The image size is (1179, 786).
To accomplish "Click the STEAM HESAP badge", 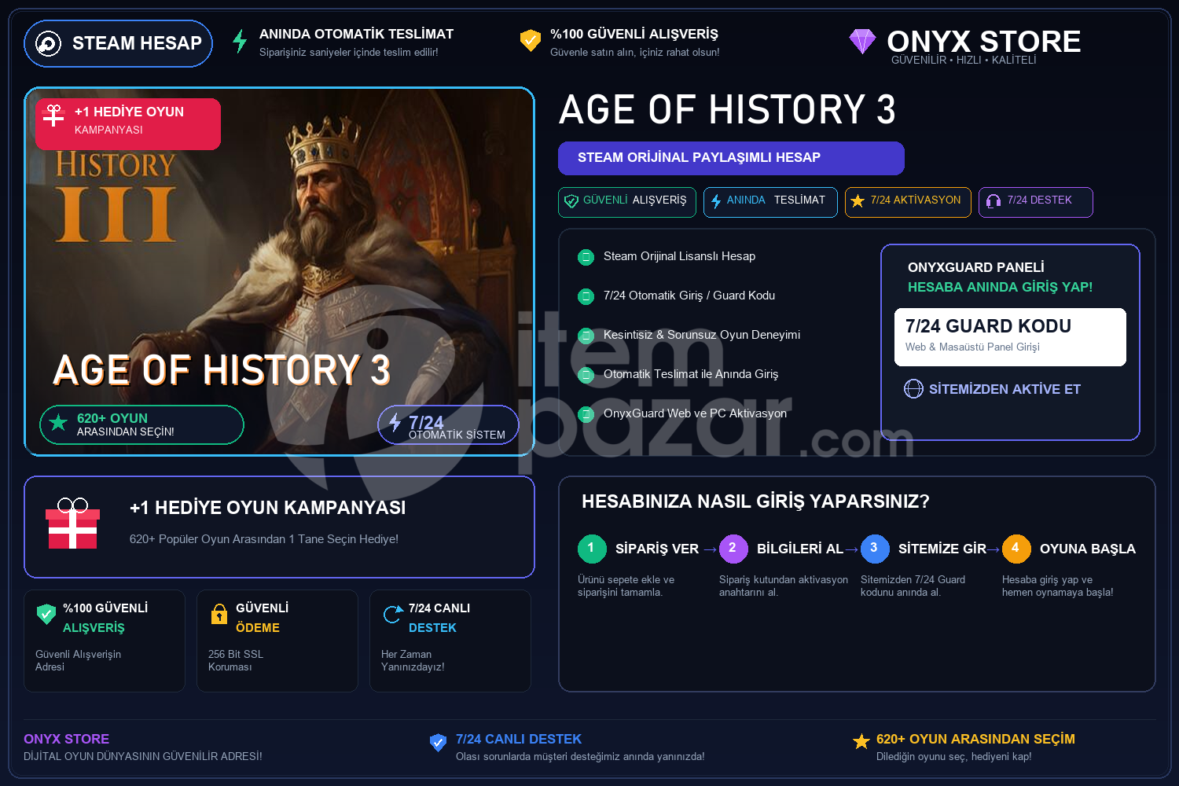I will click(x=118, y=43).
